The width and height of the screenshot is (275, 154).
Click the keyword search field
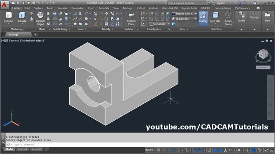coord(186,3)
